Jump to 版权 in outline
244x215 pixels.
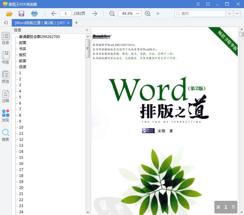click(23, 55)
